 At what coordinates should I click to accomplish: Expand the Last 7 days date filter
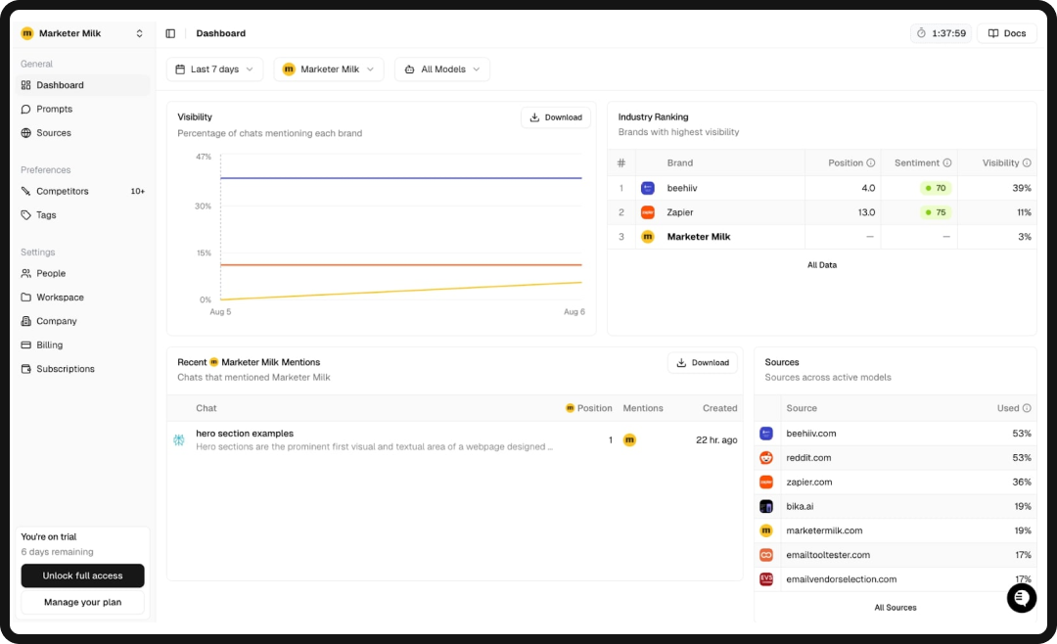coord(214,69)
